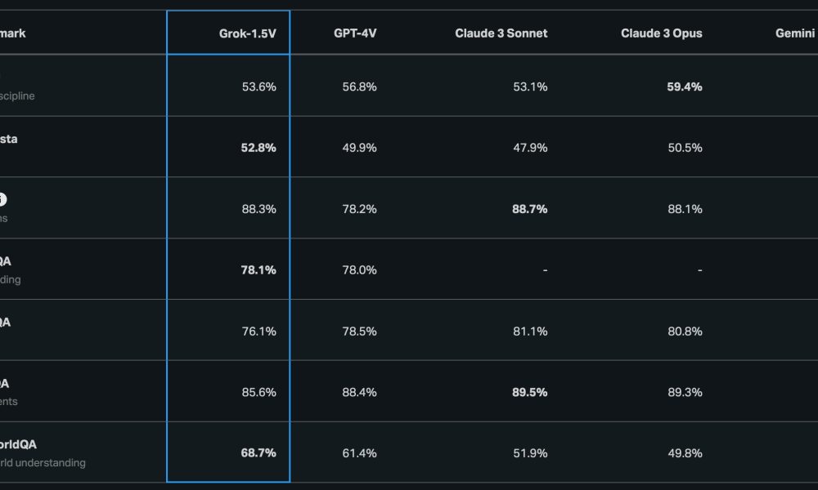Click the Claude 3 Sonnet column header
The image size is (818, 490).
coord(501,33)
